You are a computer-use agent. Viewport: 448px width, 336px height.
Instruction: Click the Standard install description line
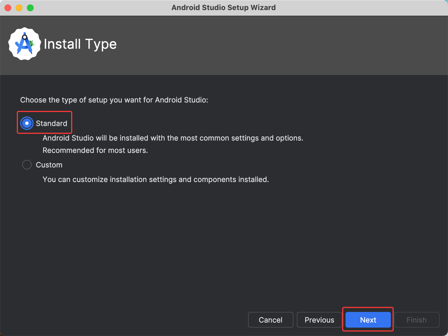pos(173,138)
